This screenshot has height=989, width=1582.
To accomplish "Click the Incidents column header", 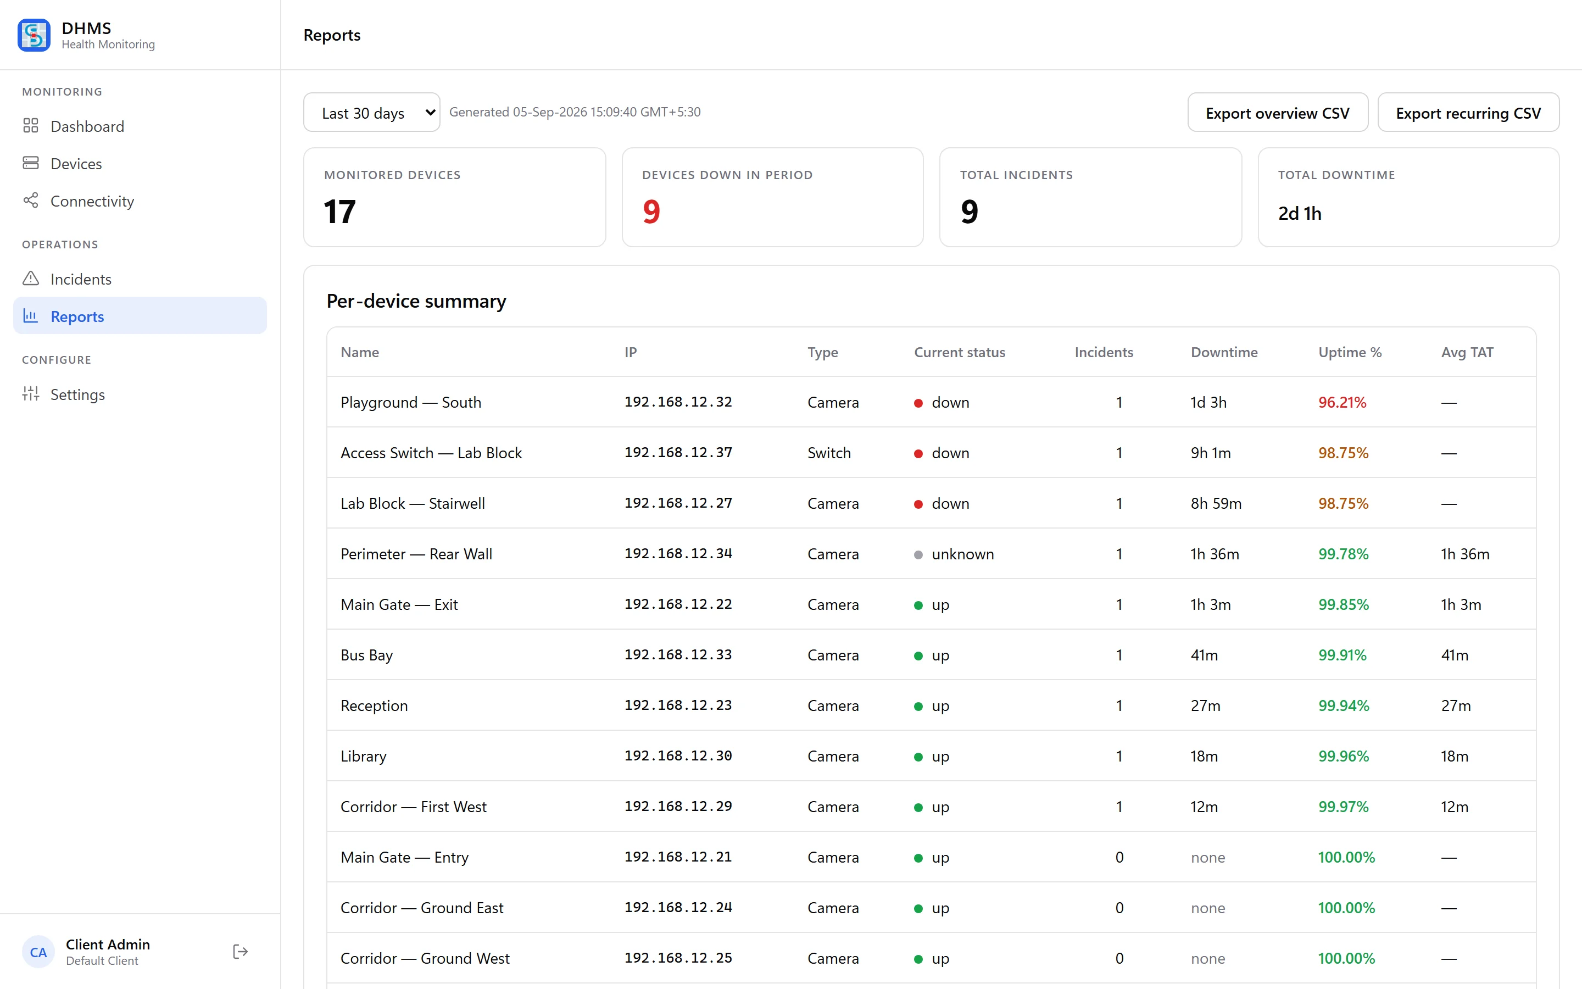I will point(1104,352).
